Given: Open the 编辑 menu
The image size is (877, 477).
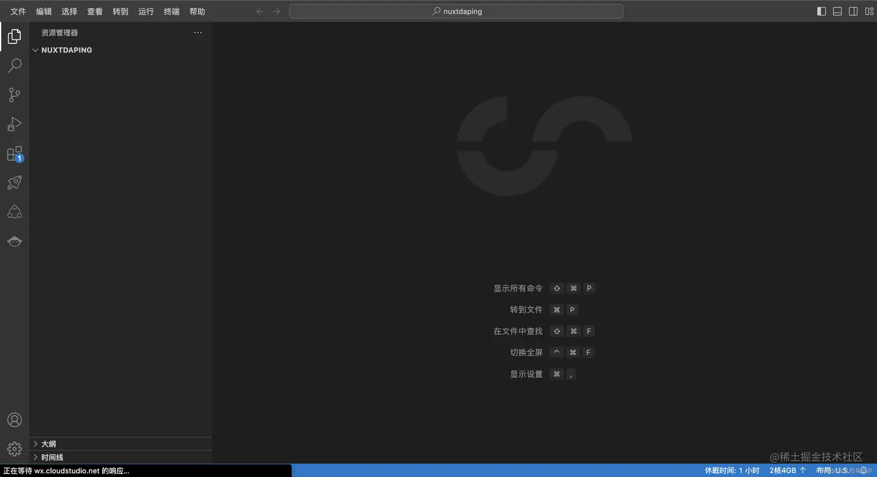Looking at the screenshot, I should click(x=44, y=12).
